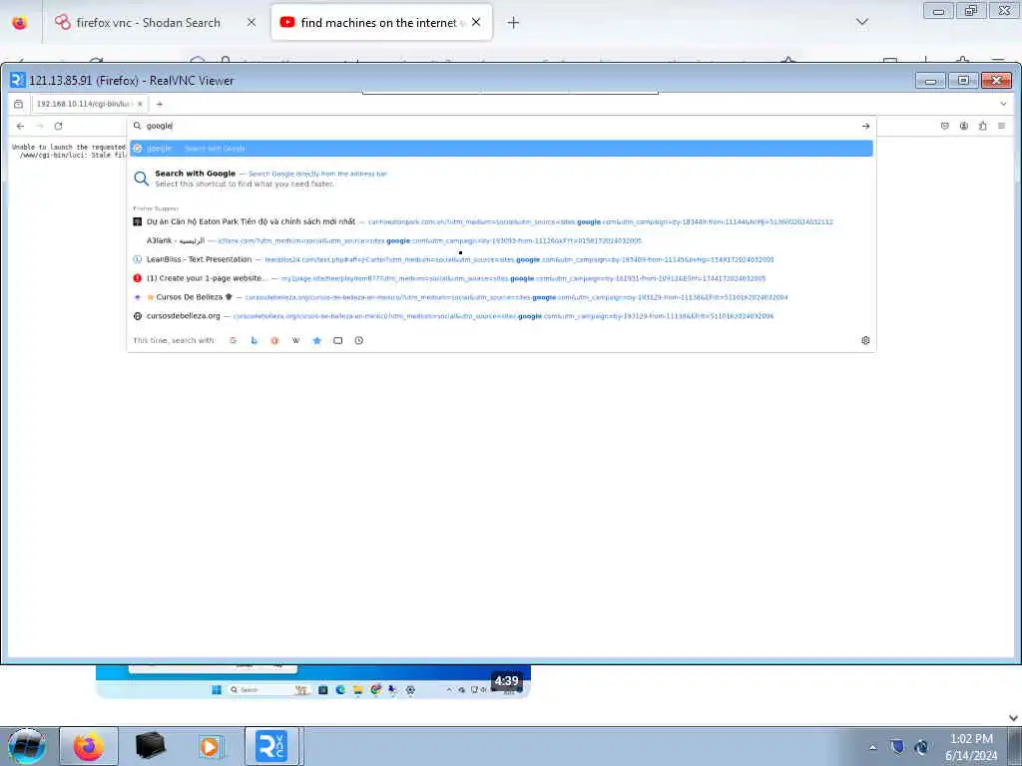The width and height of the screenshot is (1022, 766).
Task: Expand the list-all-tabs chevron in remote Firefox
Action: [x=1003, y=104]
